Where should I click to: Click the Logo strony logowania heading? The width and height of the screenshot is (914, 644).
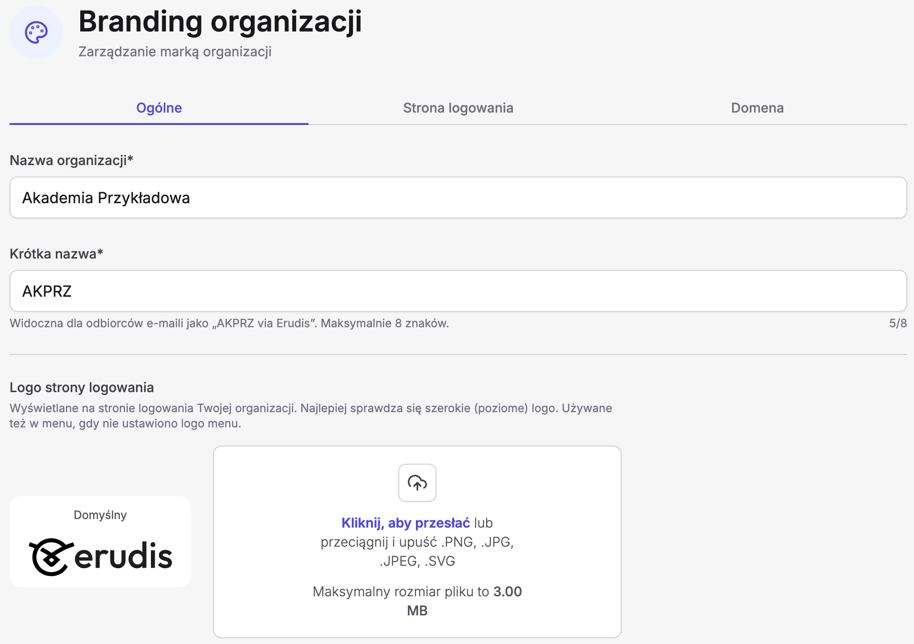[82, 387]
